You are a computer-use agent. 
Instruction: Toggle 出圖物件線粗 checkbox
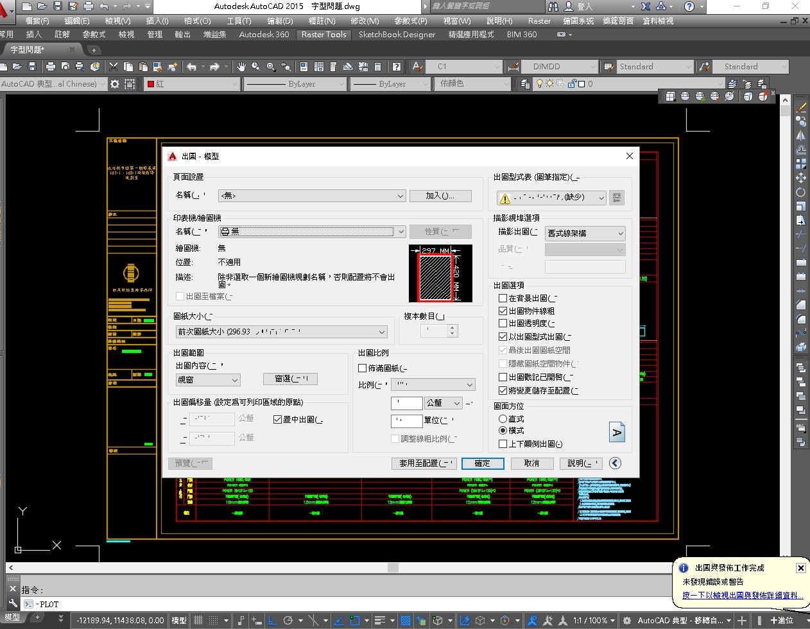click(x=503, y=311)
